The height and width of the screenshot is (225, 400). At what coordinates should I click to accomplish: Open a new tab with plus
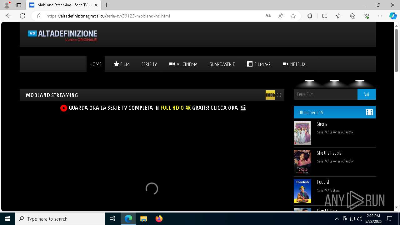(x=107, y=5)
